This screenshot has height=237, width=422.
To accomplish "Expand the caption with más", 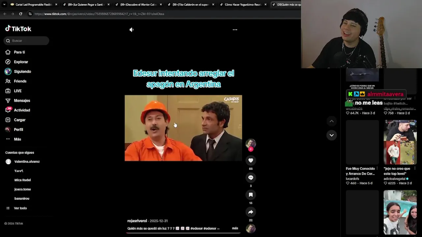I will [x=235, y=228].
